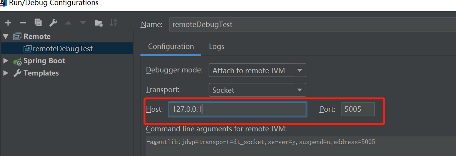Click the Name text field
Viewport: 456px width, 156px height.
312,24
